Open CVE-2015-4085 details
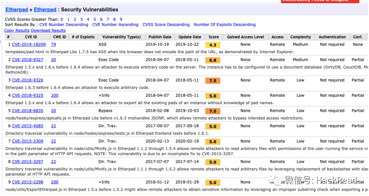 tap(27, 126)
